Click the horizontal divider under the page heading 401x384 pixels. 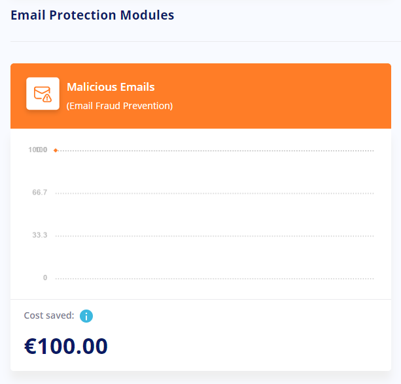coord(205,41)
